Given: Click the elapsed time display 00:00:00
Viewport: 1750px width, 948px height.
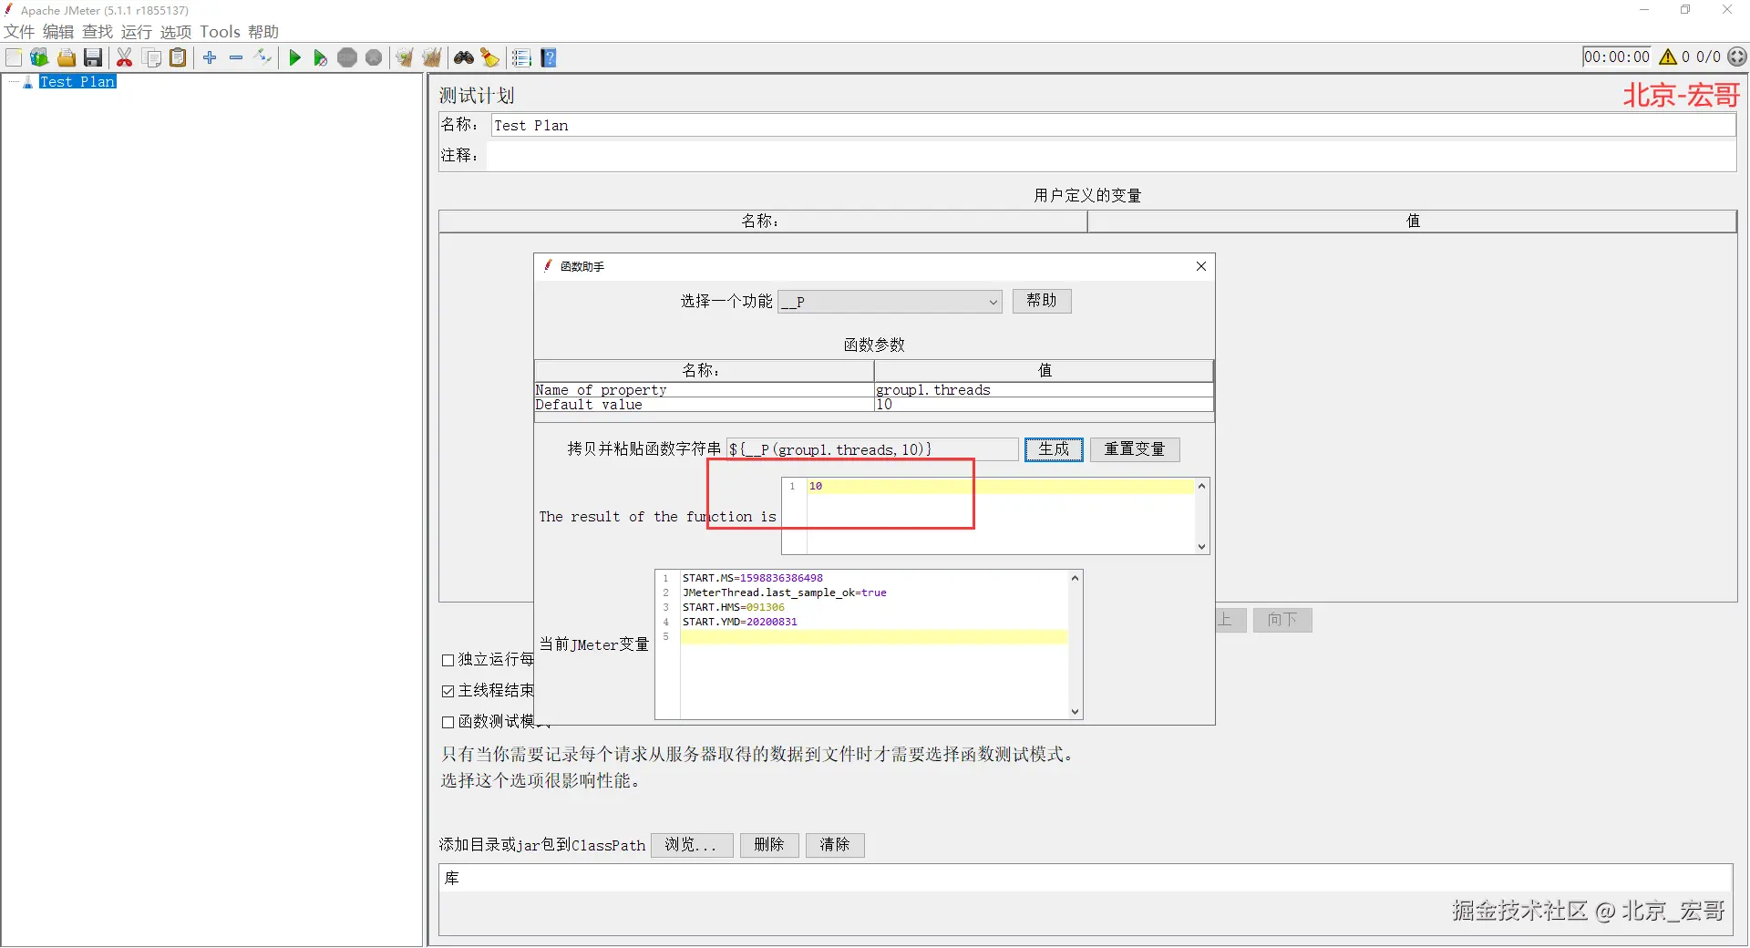Looking at the screenshot, I should pyautogui.click(x=1617, y=57).
